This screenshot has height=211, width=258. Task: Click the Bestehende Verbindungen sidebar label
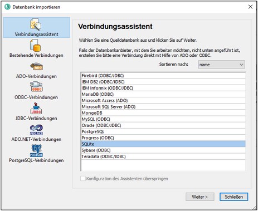point(36,55)
